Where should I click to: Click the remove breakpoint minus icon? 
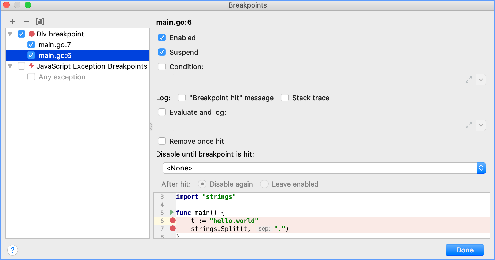[26, 21]
